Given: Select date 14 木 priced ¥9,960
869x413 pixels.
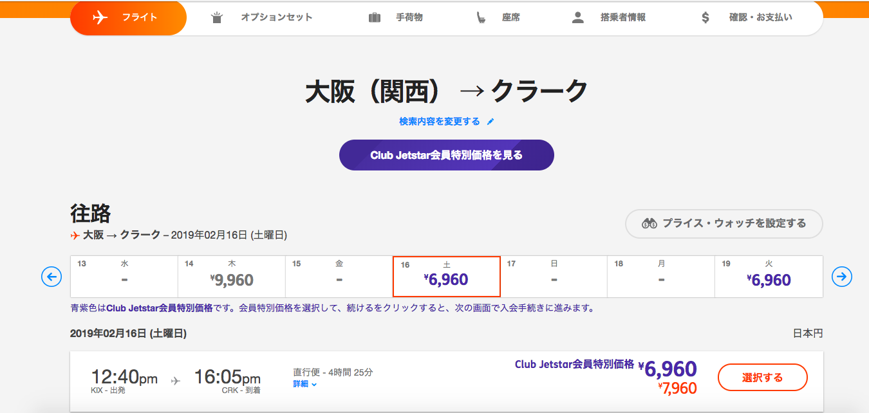Looking at the screenshot, I should click(232, 277).
